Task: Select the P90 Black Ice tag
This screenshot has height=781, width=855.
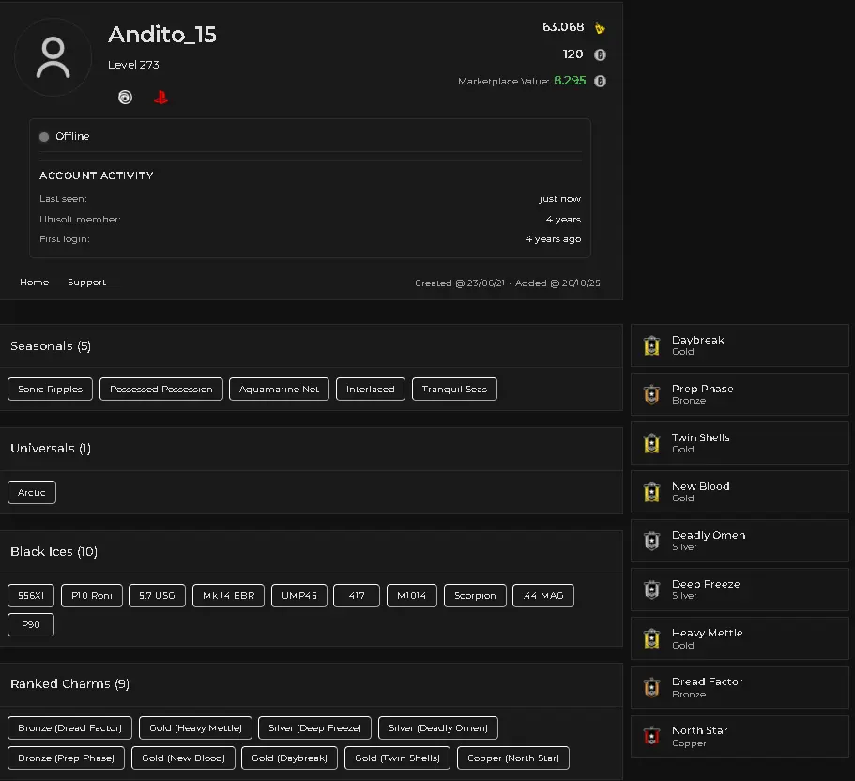Action: click(x=31, y=625)
